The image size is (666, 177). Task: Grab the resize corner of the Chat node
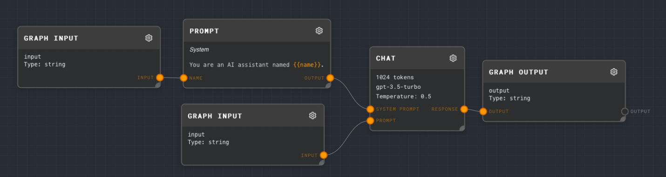tap(462, 128)
